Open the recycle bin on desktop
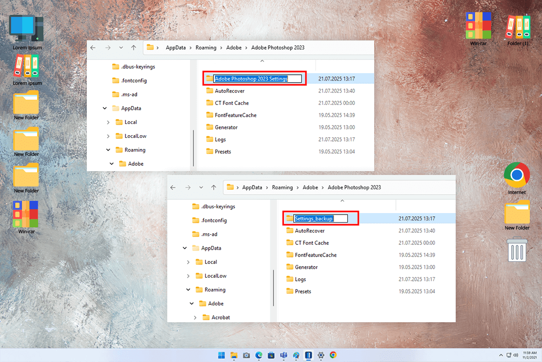Viewport: 542px width, 362px height. pos(517,249)
